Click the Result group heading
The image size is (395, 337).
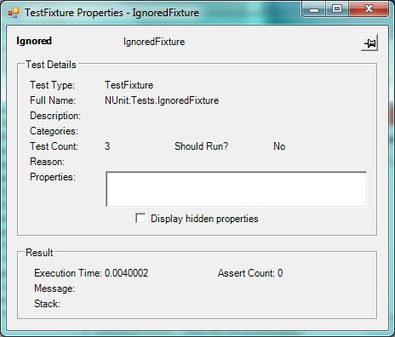(x=39, y=253)
